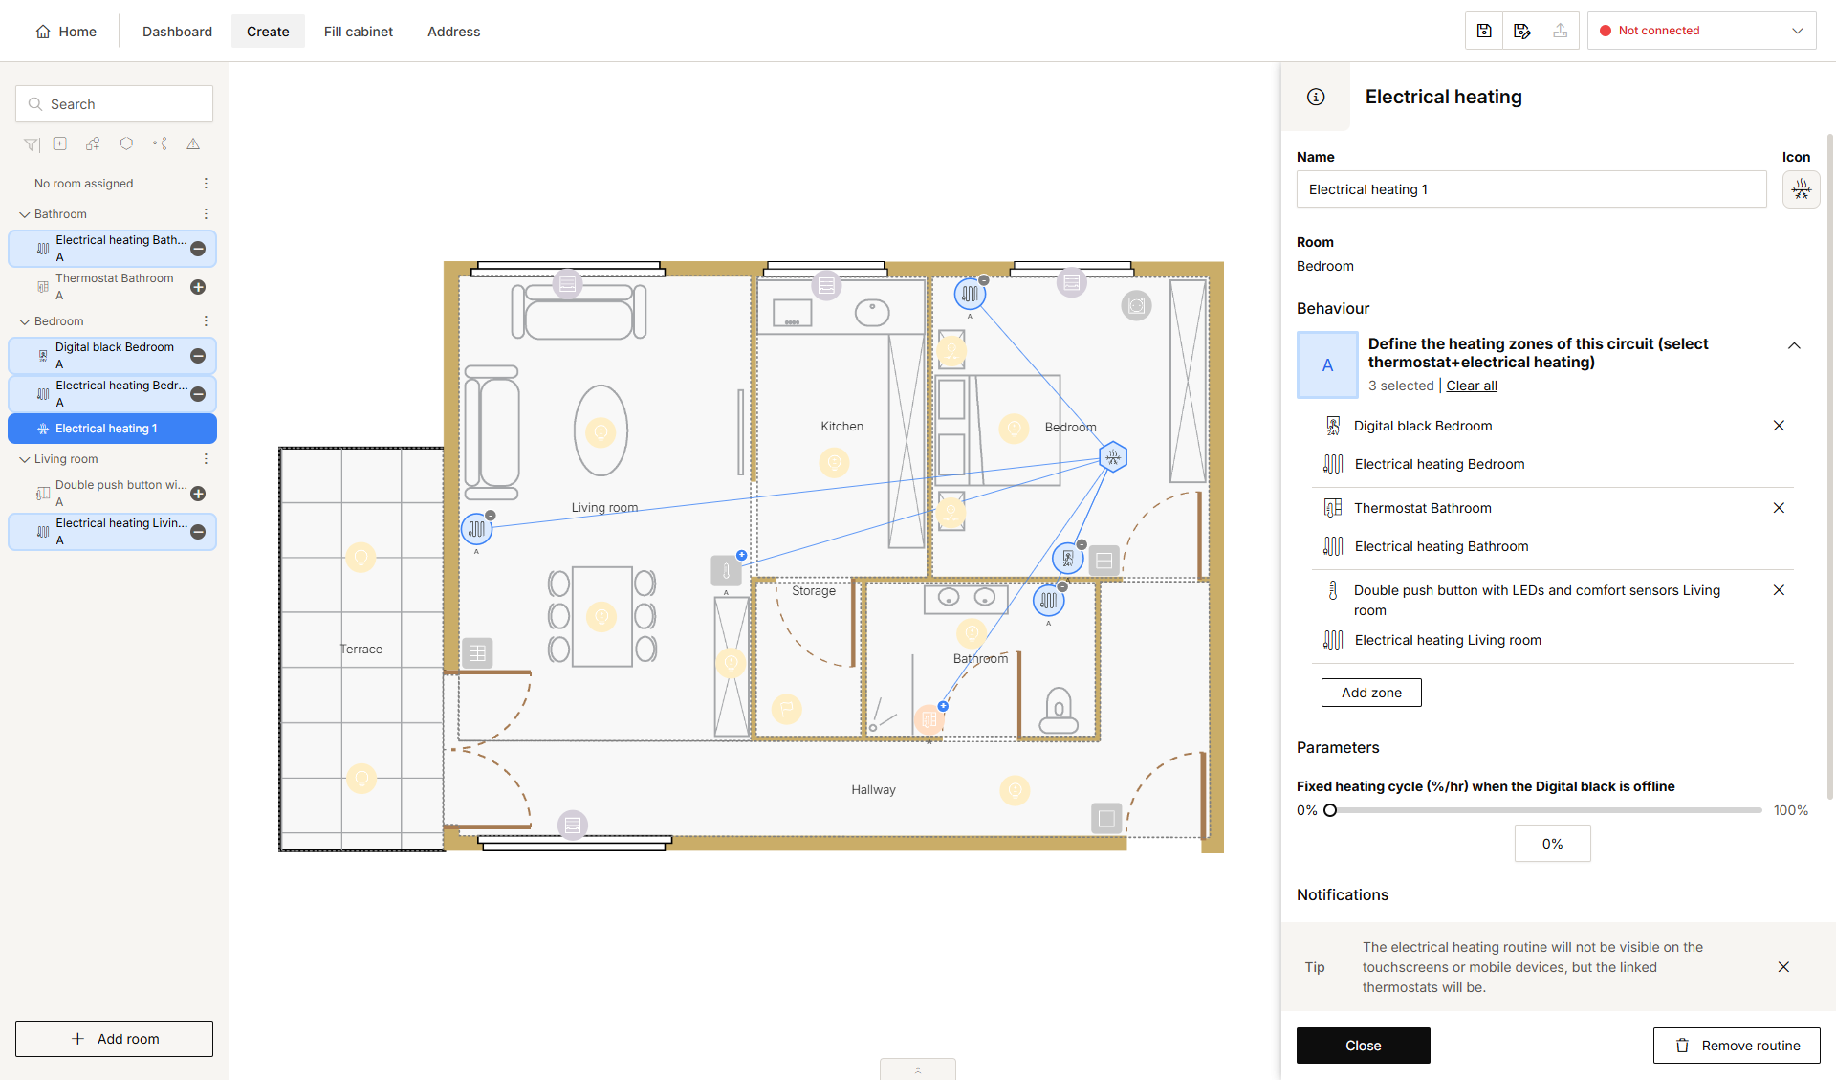Save the project with the floppy disk icon

(x=1484, y=31)
